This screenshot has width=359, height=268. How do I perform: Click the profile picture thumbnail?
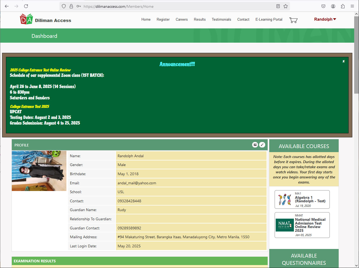click(x=39, y=171)
